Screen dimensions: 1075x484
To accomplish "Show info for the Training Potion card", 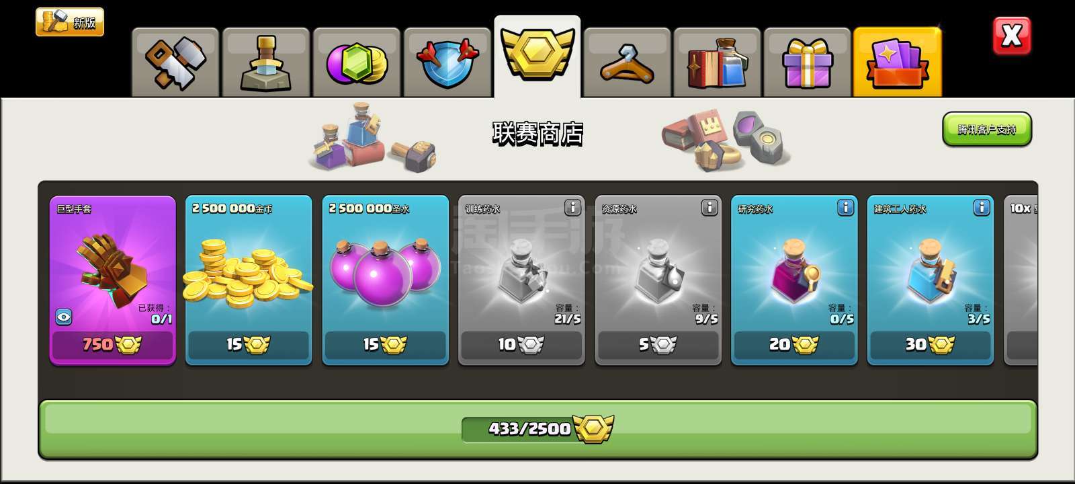I will pyautogui.click(x=572, y=208).
